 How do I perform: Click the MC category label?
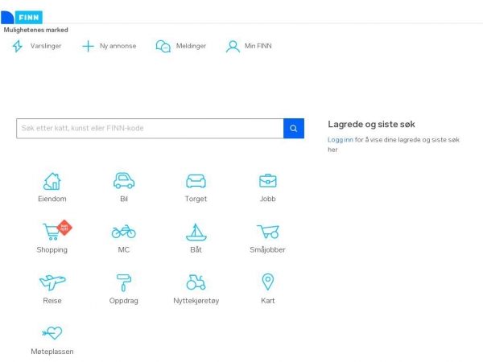tap(124, 249)
